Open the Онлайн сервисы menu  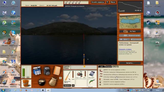pyautogui.click(x=98, y=2)
